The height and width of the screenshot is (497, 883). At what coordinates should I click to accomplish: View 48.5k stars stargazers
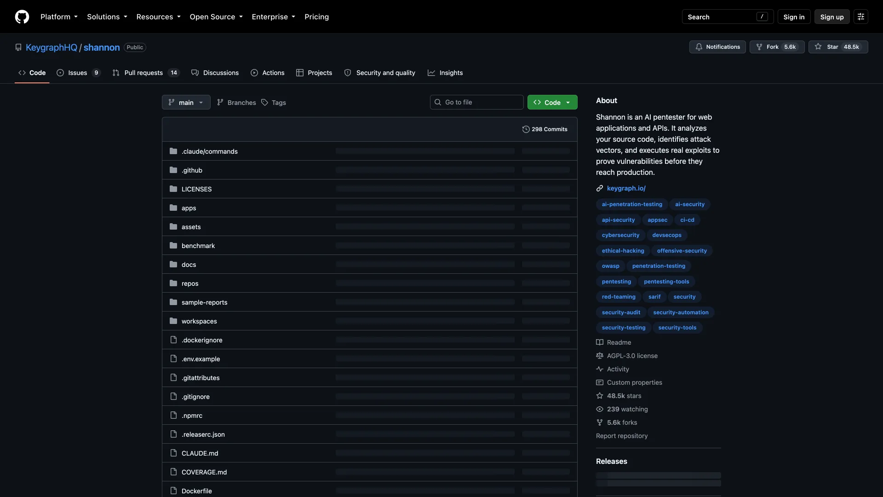point(619,396)
